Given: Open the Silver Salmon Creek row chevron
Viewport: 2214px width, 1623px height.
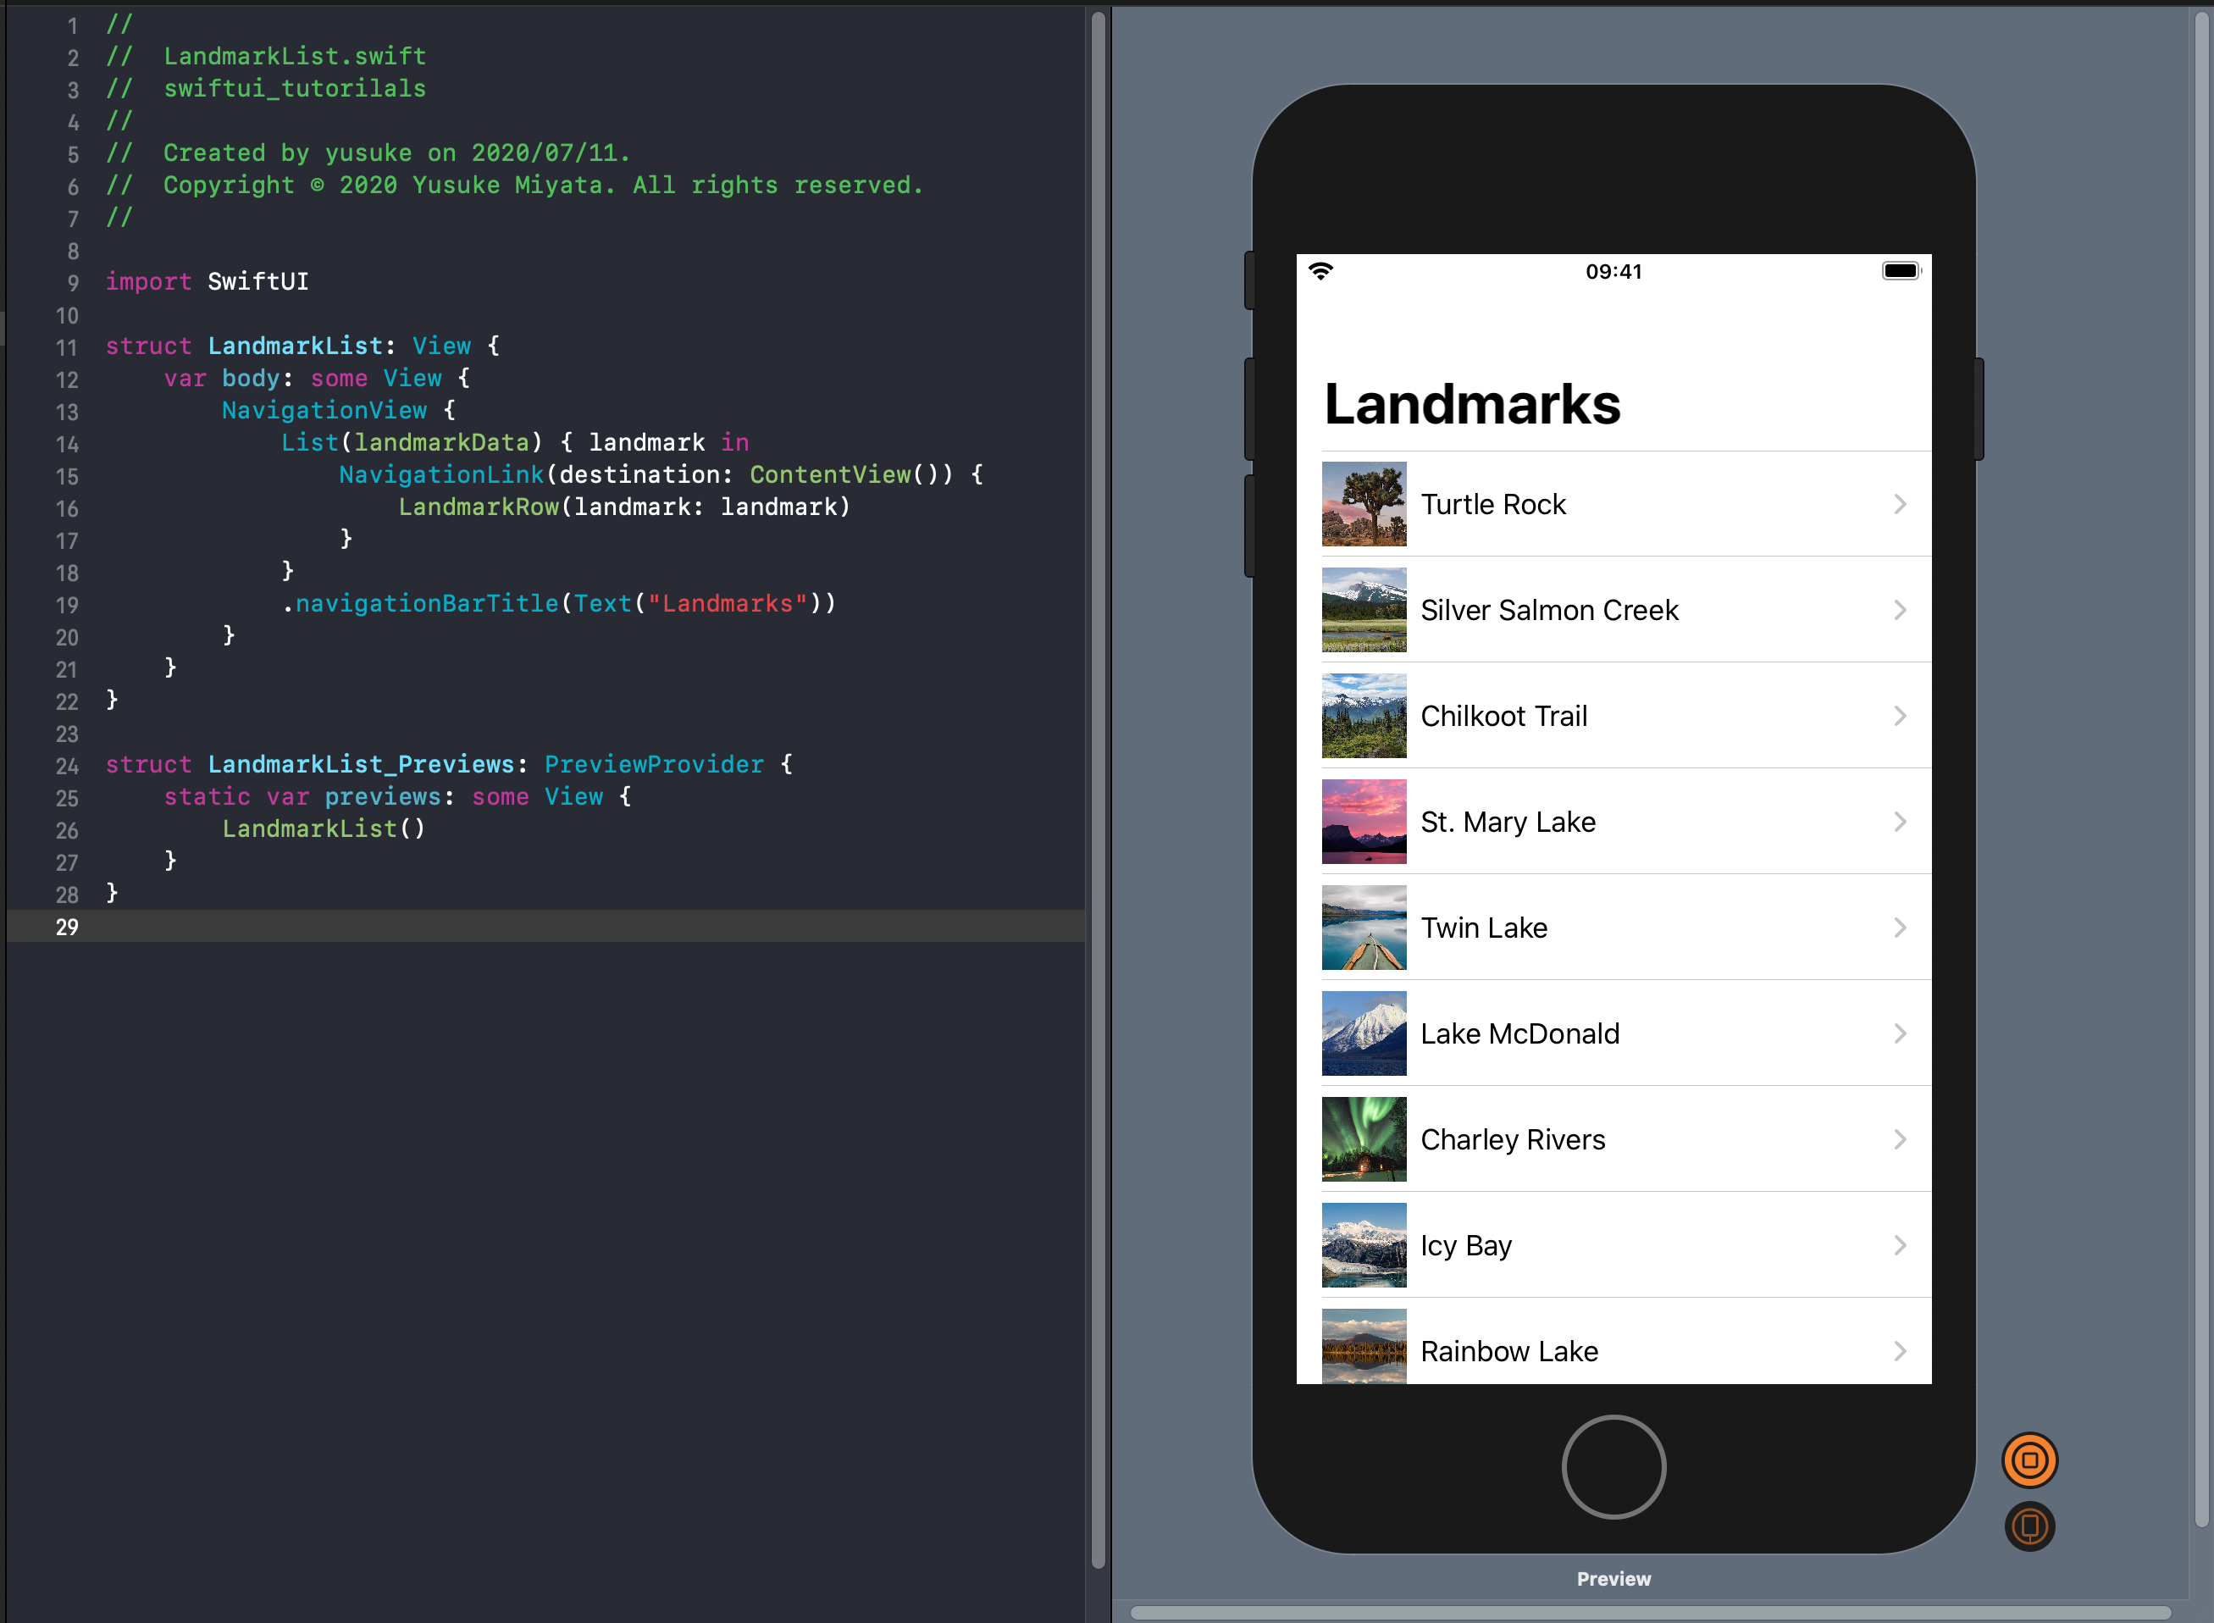Looking at the screenshot, I should pyautogui.click(x=1900, y=610).
